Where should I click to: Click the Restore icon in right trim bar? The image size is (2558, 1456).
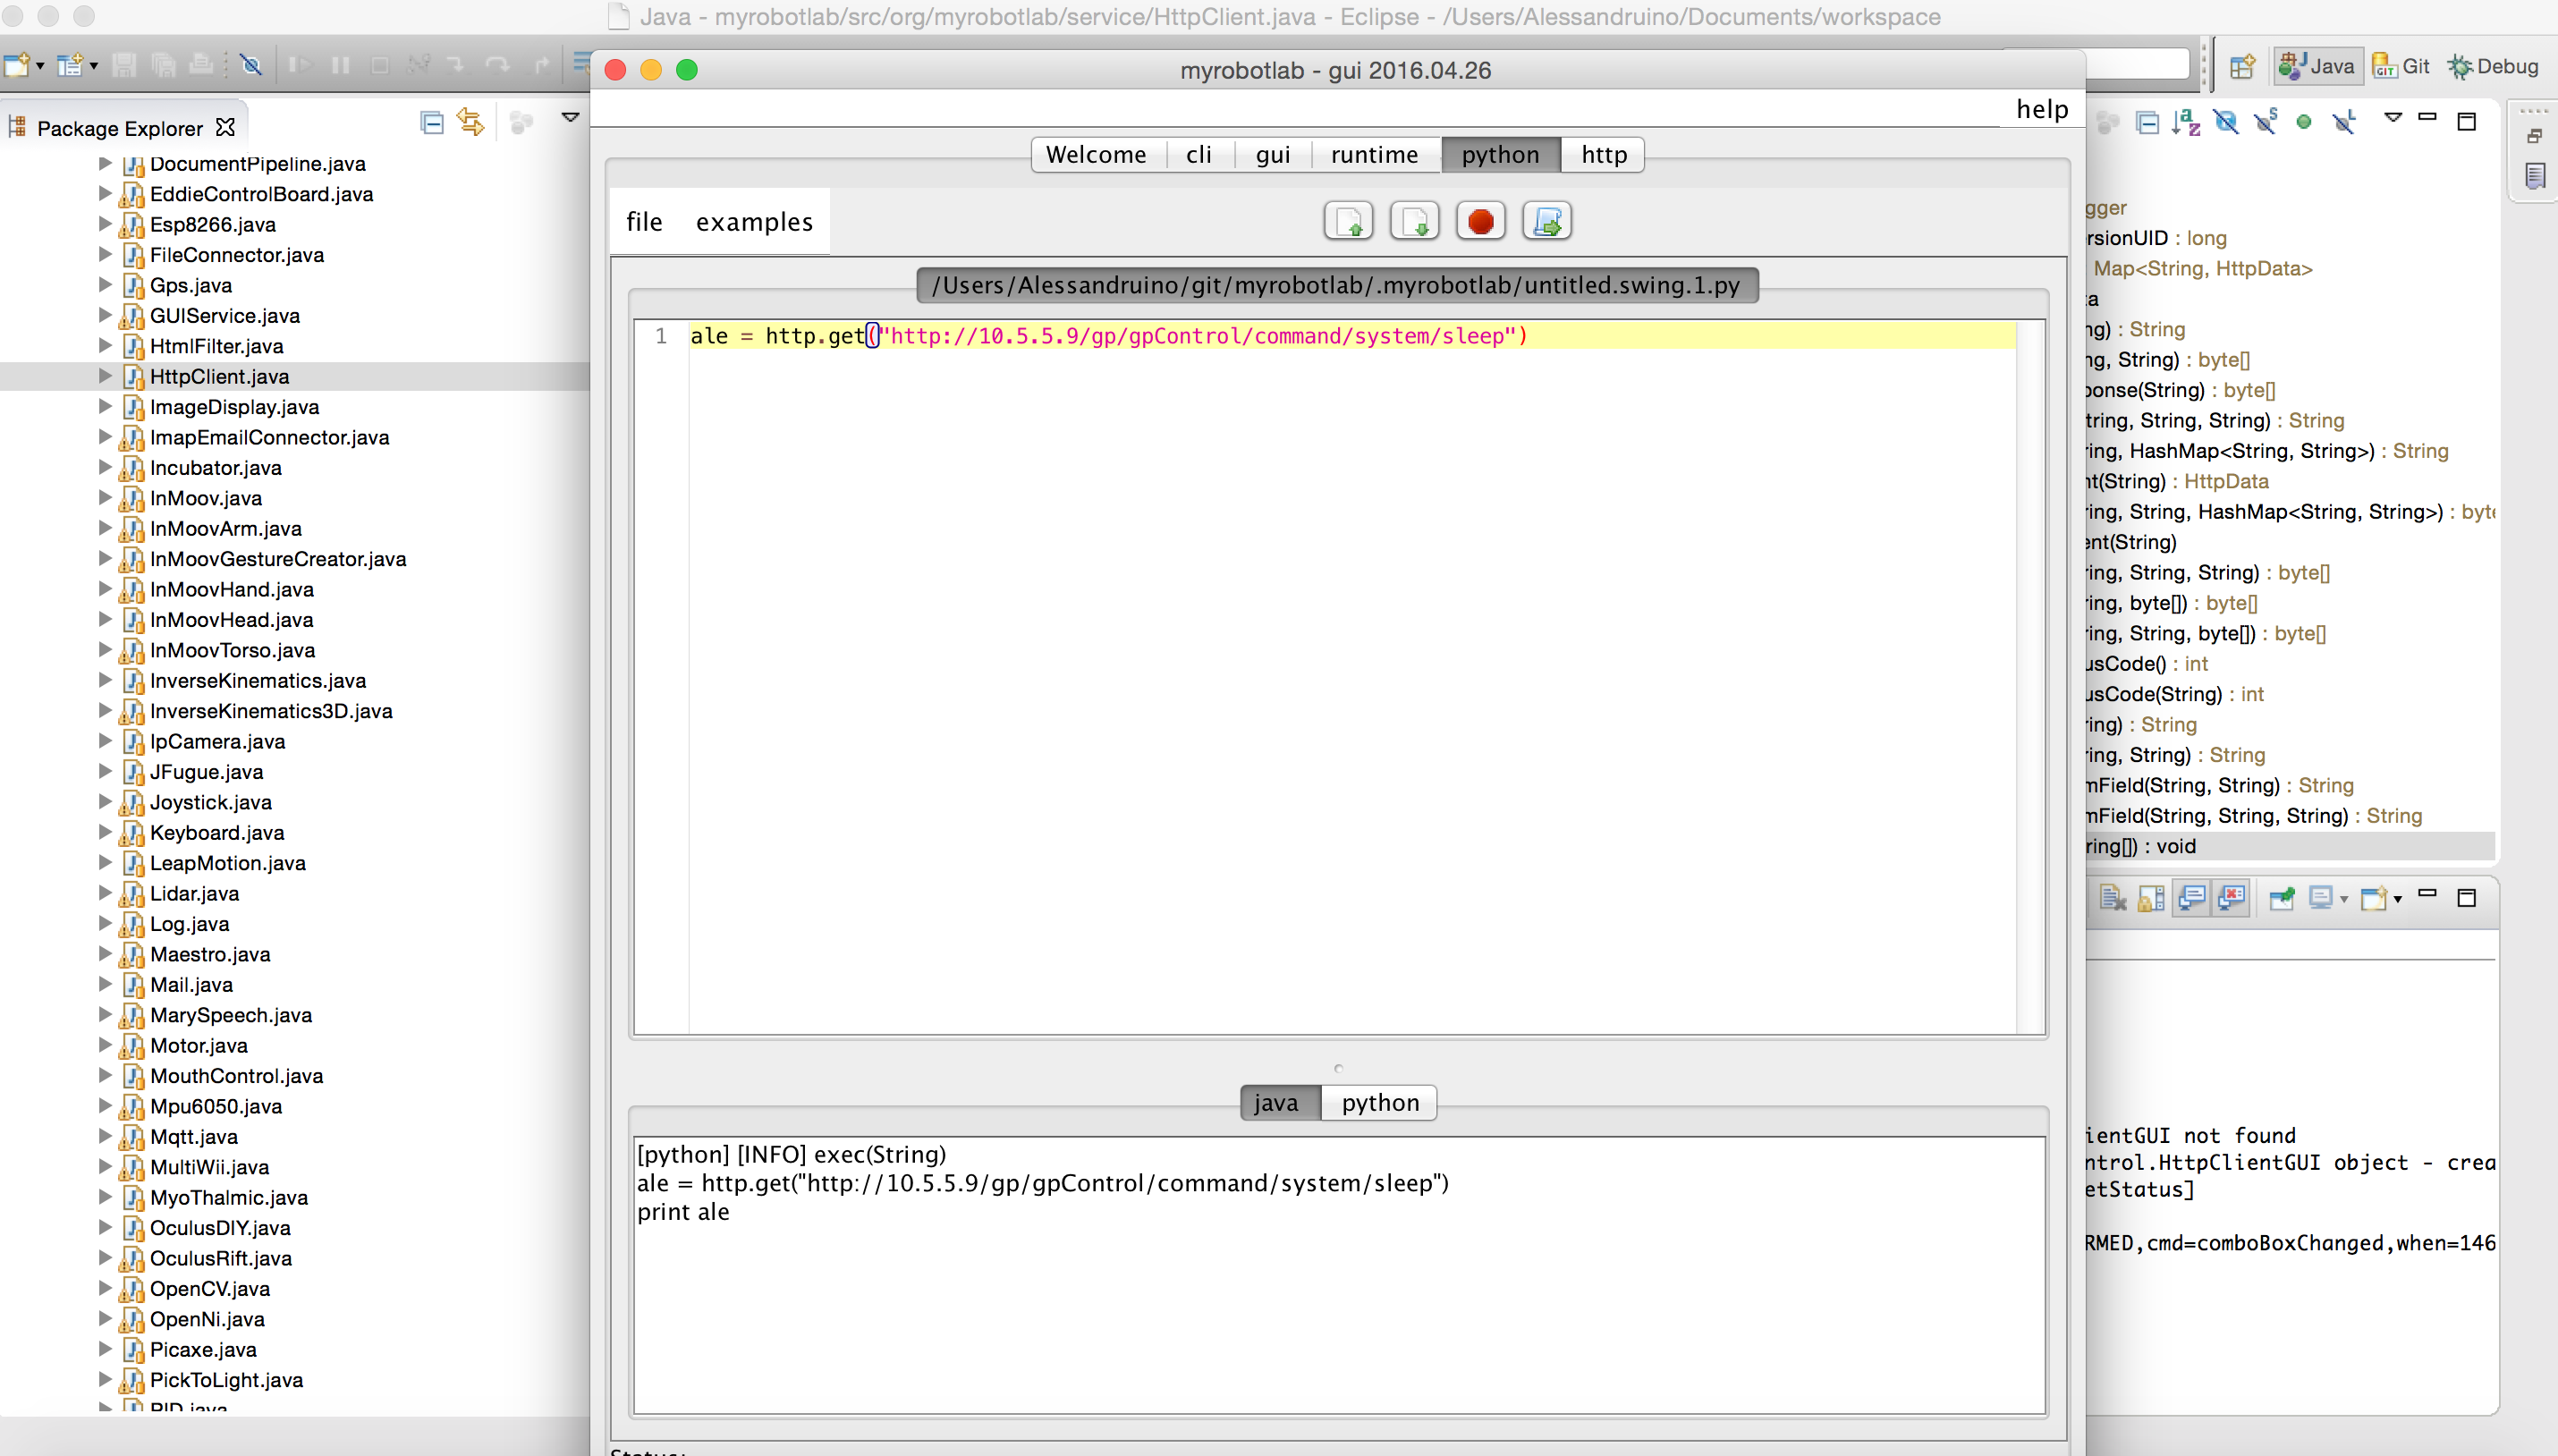(x=2534, y=137)
